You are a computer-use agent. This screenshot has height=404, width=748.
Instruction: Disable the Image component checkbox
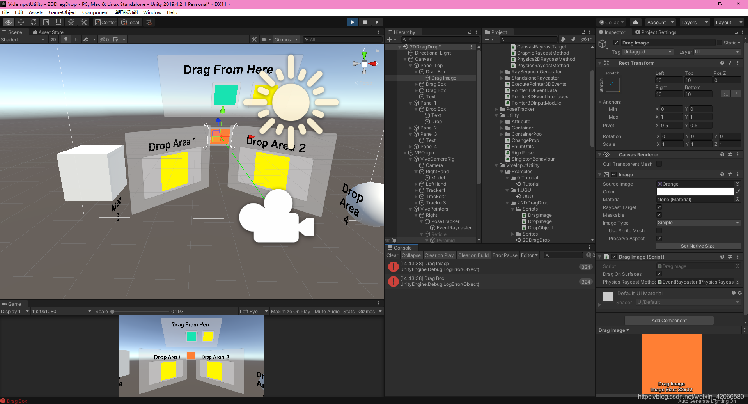614,174
